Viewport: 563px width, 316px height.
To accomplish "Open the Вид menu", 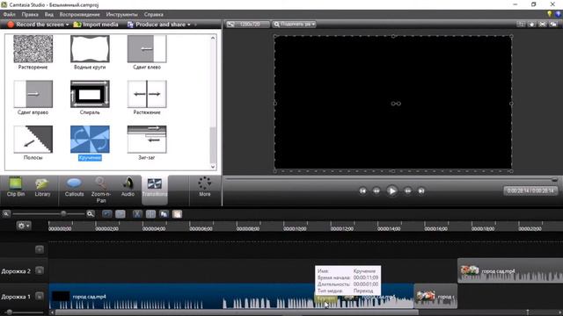I will click(49, 14).
